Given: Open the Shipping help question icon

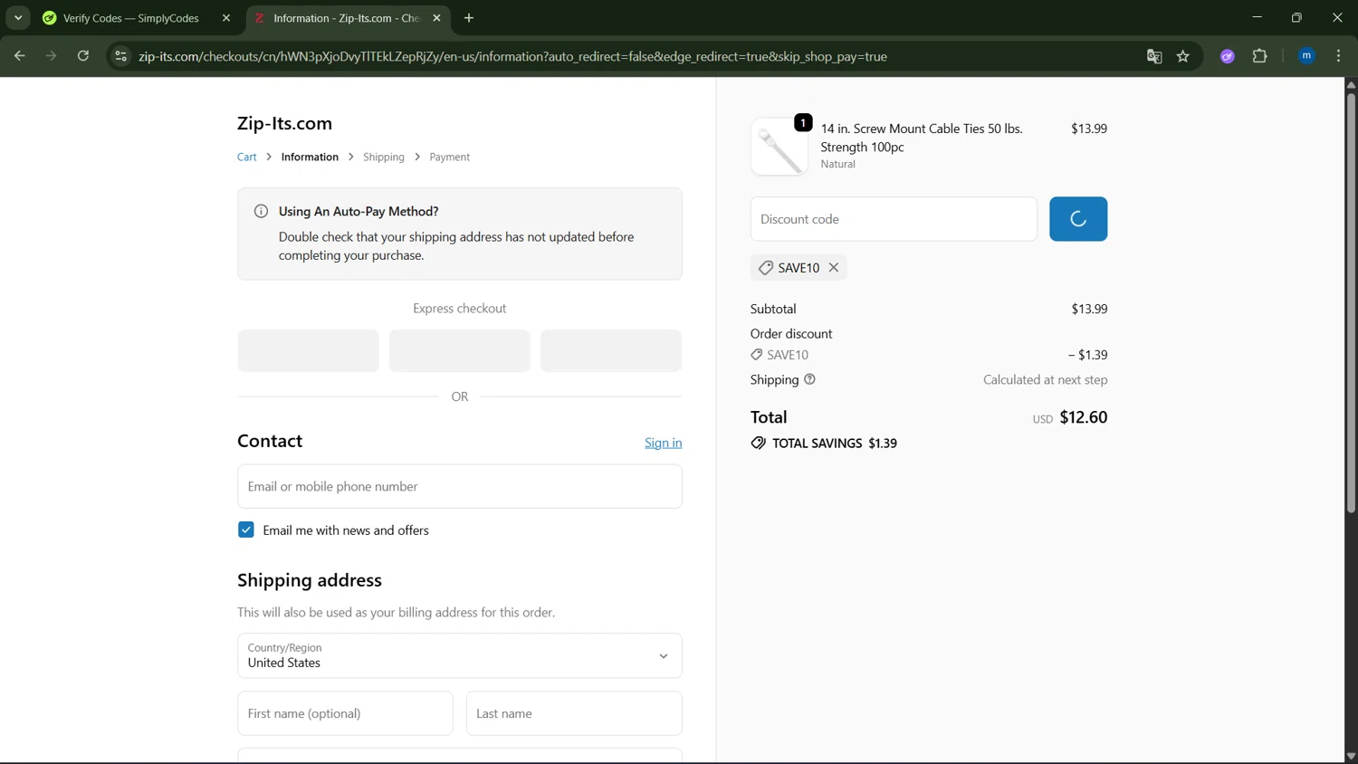Looking at the screenshot, I should (810, 379).
